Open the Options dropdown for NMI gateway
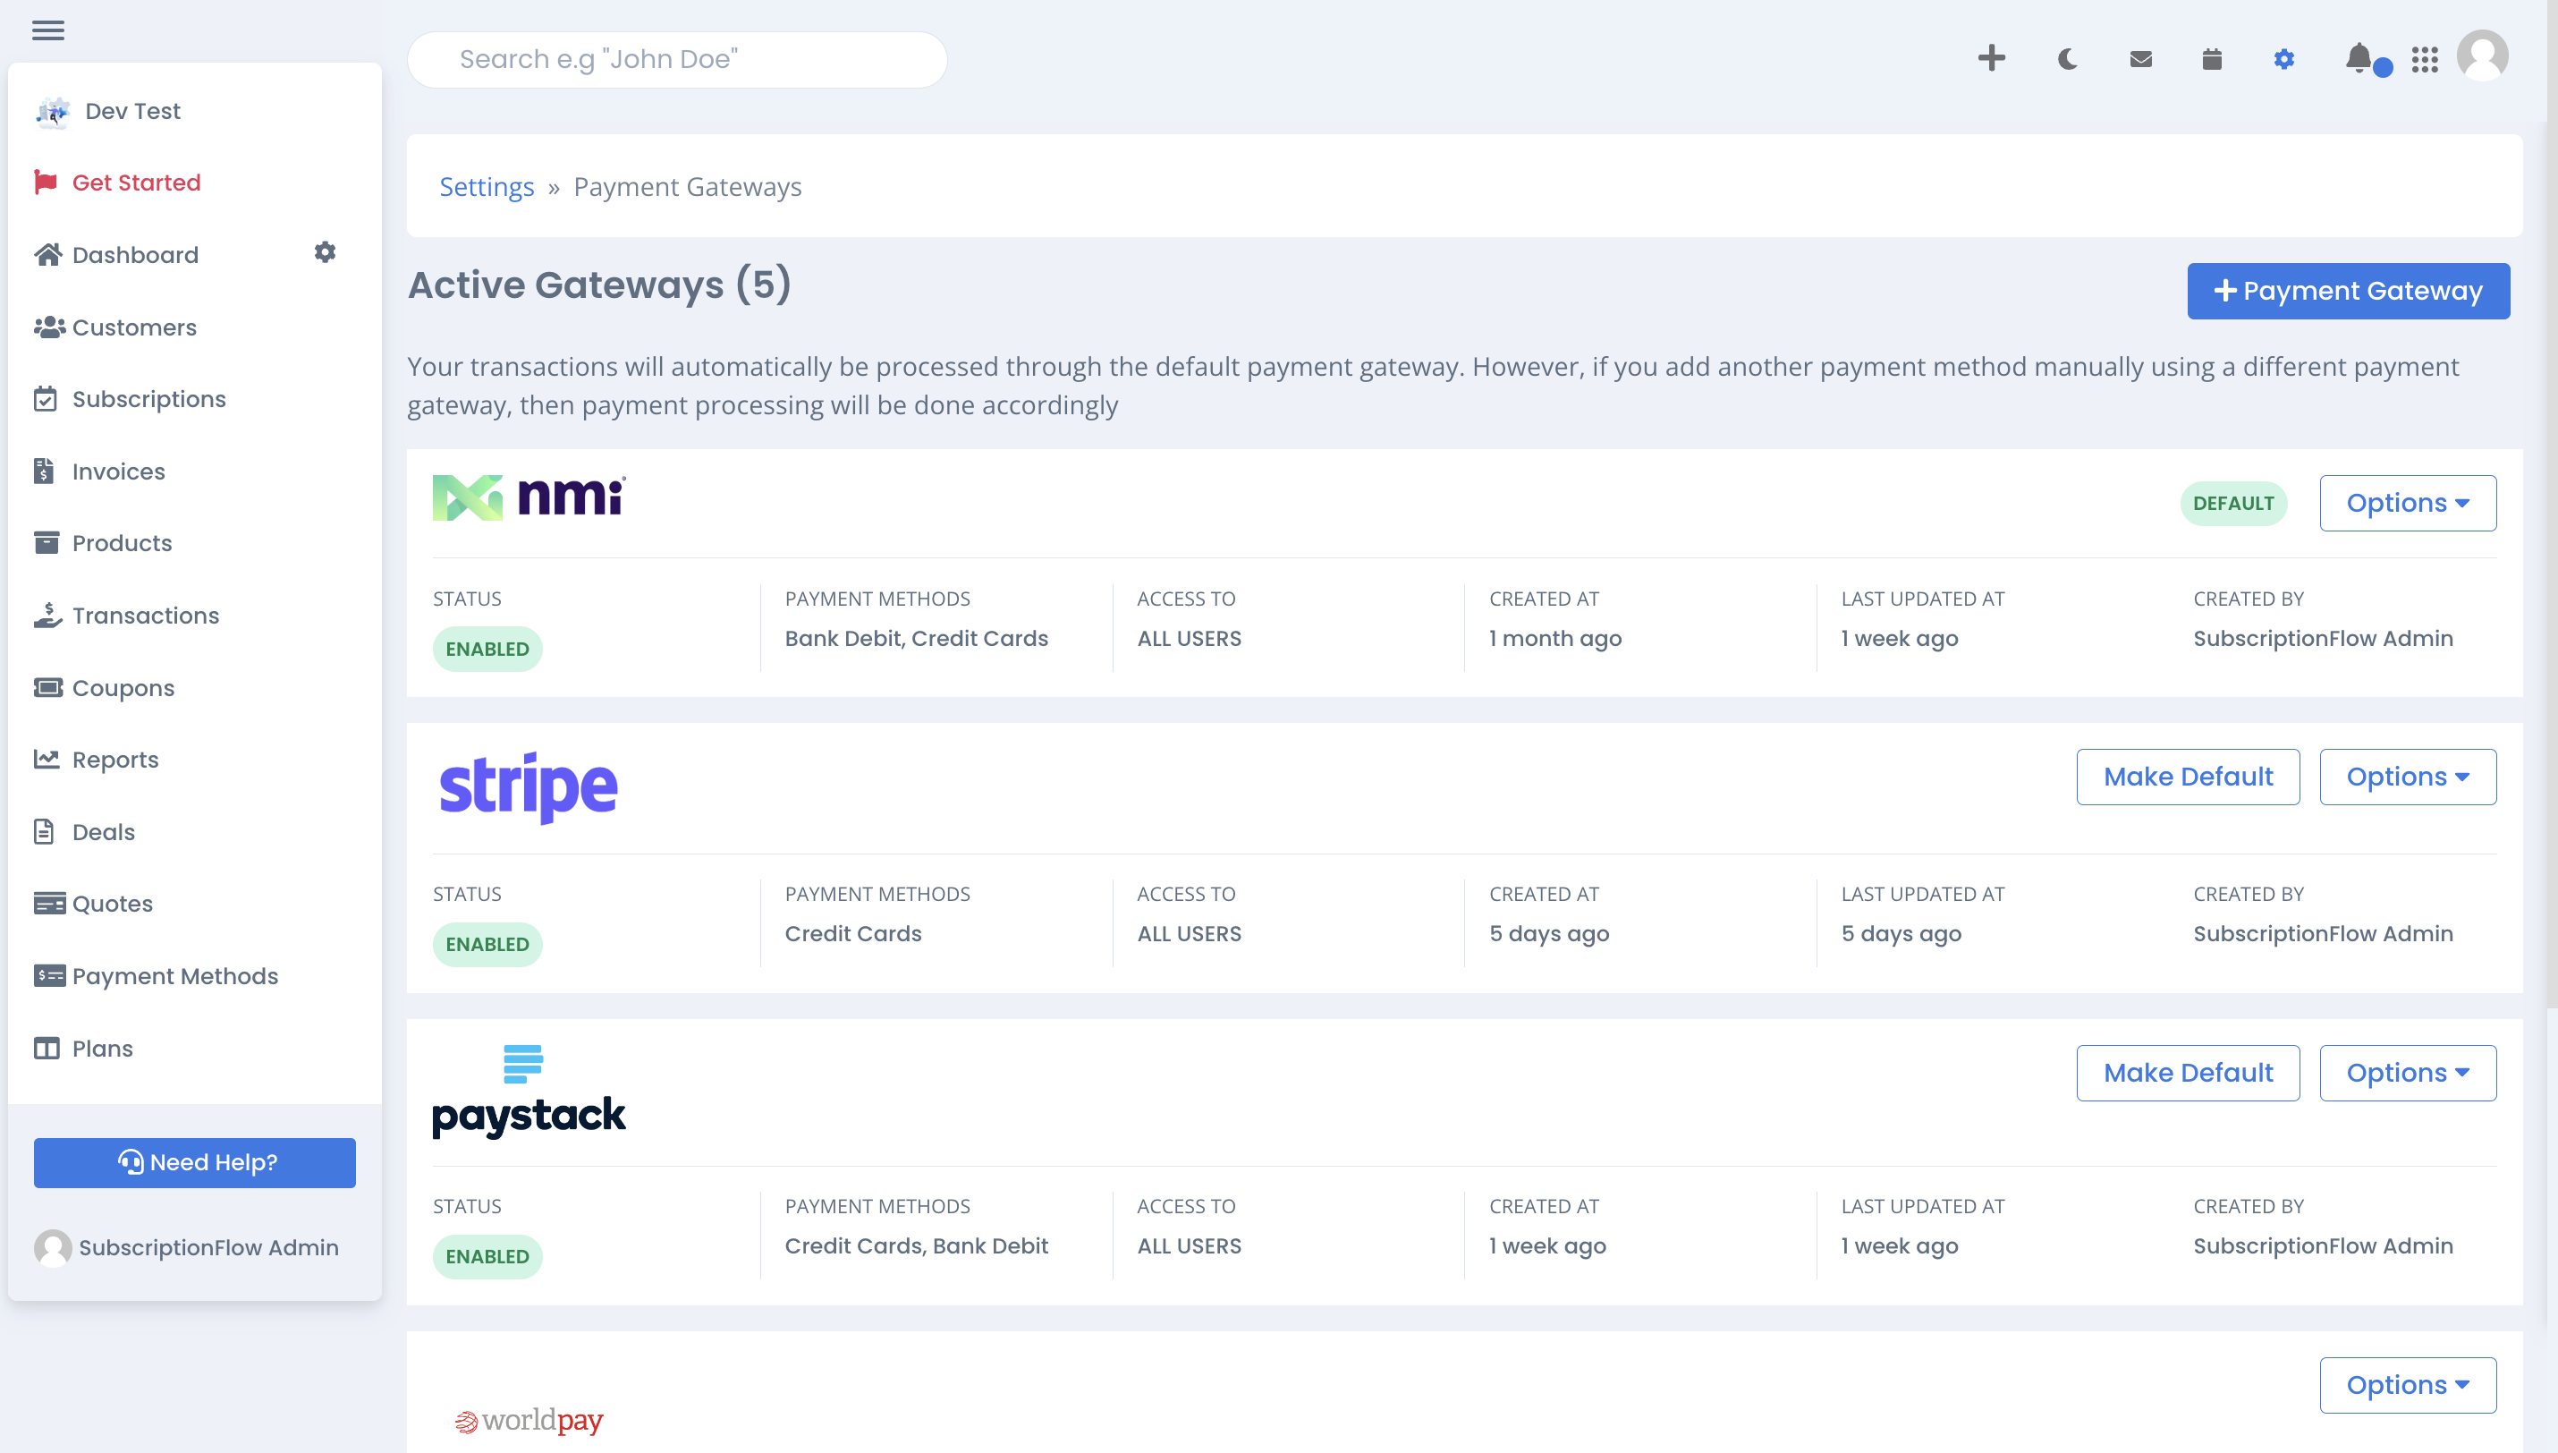The height and width of the screenshot is (1453, 2558). coord(2408,503)
